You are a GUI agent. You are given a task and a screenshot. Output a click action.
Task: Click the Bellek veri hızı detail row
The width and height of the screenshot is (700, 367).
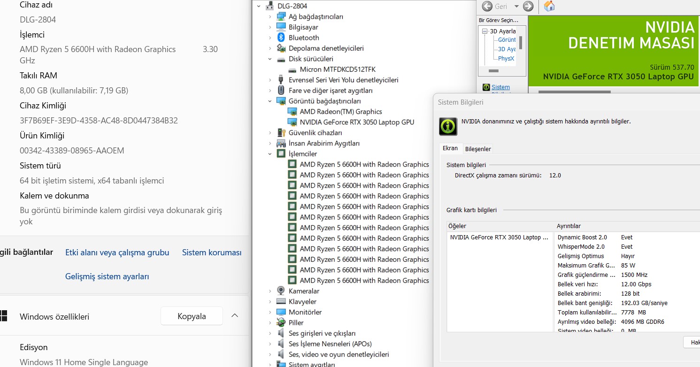[x=627, y=284]
